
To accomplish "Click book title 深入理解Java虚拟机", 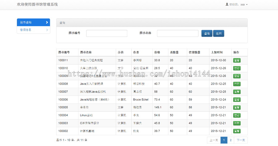I will point(93,92).
